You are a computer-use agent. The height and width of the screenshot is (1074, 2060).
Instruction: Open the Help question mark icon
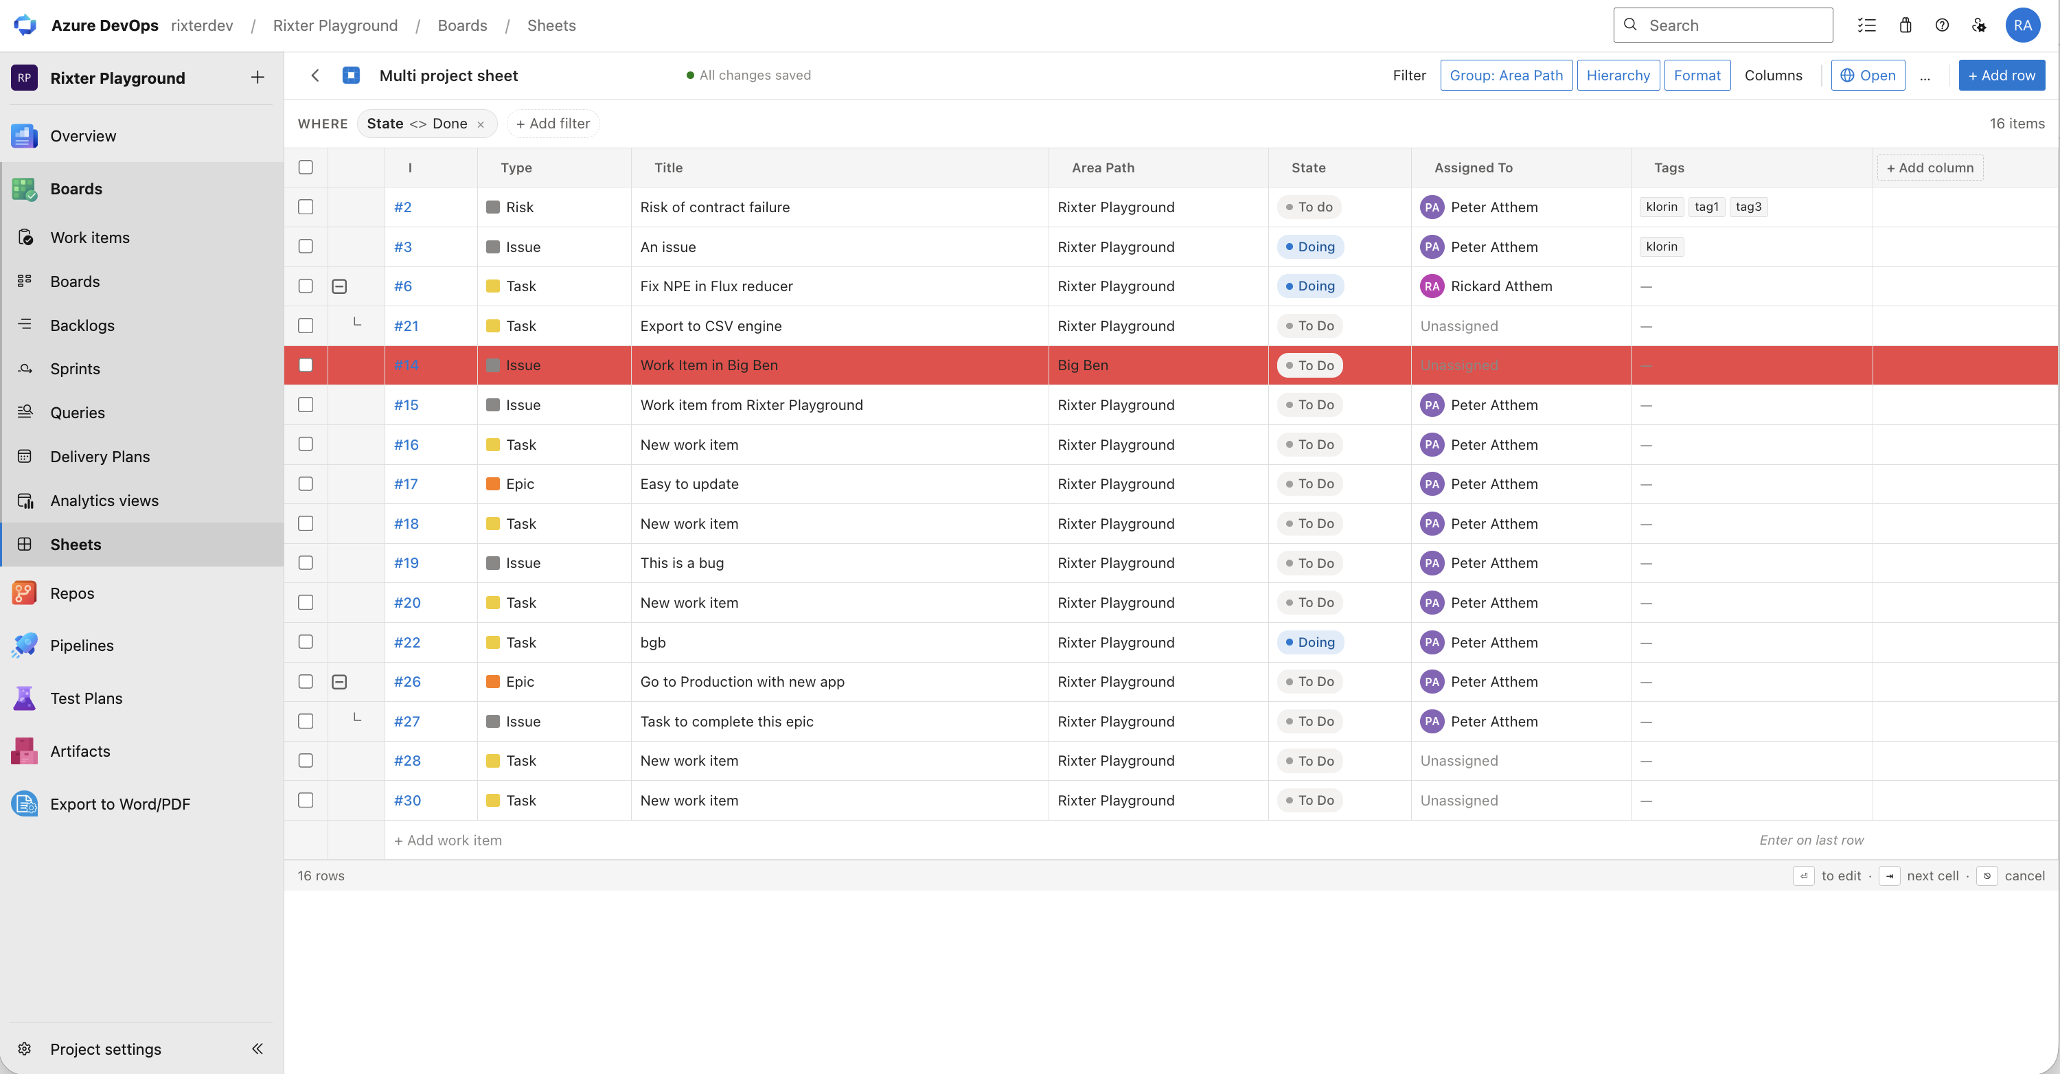pos(1942,25)
